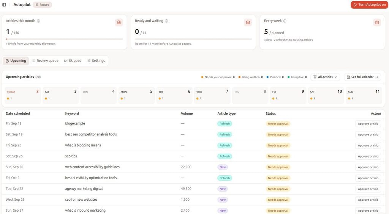Click the Keyword column header

(x=72, y=113)
